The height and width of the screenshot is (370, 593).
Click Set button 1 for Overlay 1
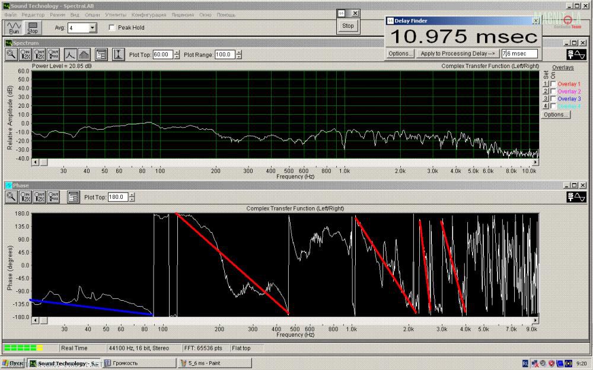pyautogui.click(x=546, y=84)
